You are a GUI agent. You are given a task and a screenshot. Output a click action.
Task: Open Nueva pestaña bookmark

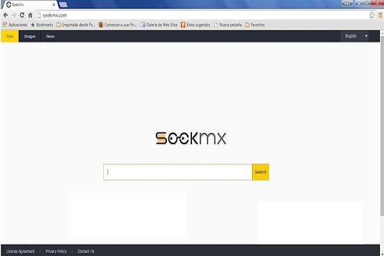tap(228, 24)
